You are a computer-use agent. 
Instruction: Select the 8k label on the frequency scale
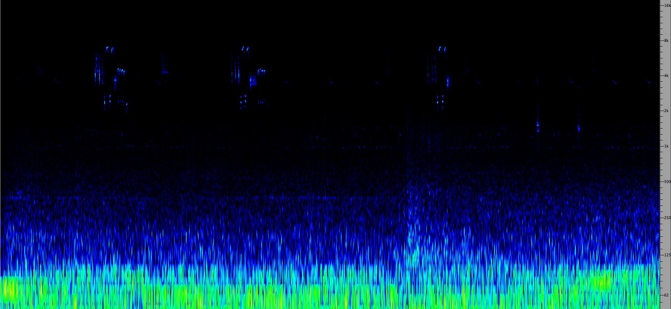[666, 41]
